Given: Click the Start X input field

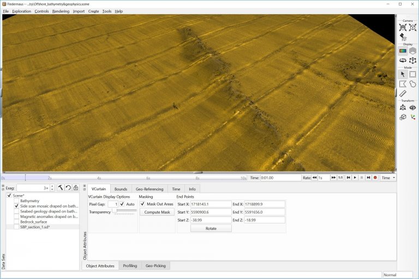Looking at the screenshot, I should [x=211, y=204].
